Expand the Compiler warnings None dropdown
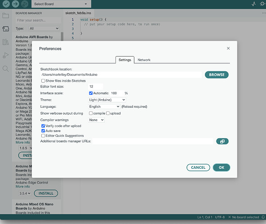This screenshot has height=224, width=266. (96, 120)
